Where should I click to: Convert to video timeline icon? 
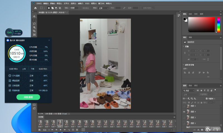coord(40,130)
